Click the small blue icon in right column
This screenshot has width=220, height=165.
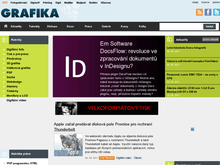[x=192, y=129]
